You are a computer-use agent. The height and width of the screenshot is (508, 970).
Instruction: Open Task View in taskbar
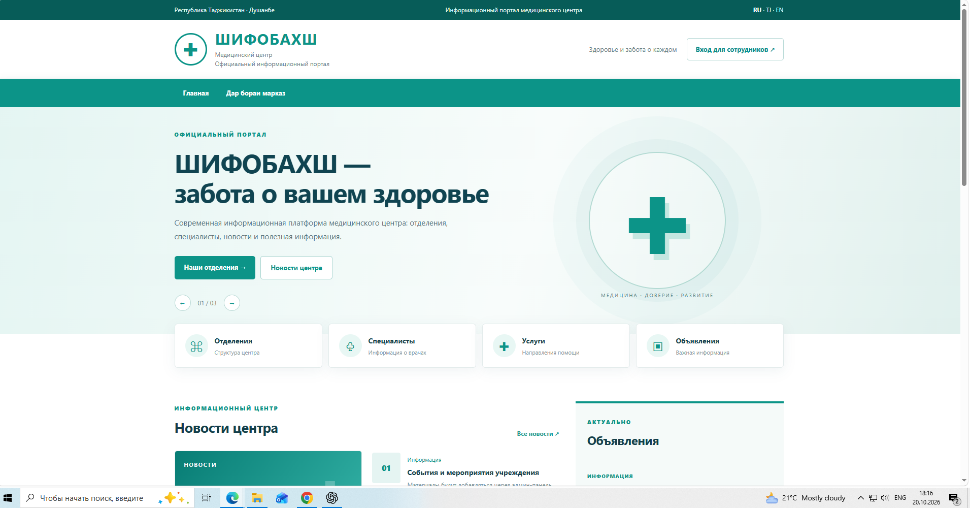[207, 498]
